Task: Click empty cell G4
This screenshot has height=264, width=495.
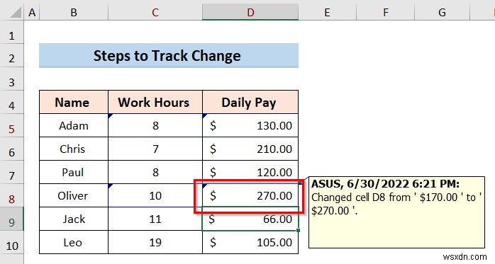Action: [442, 102]
